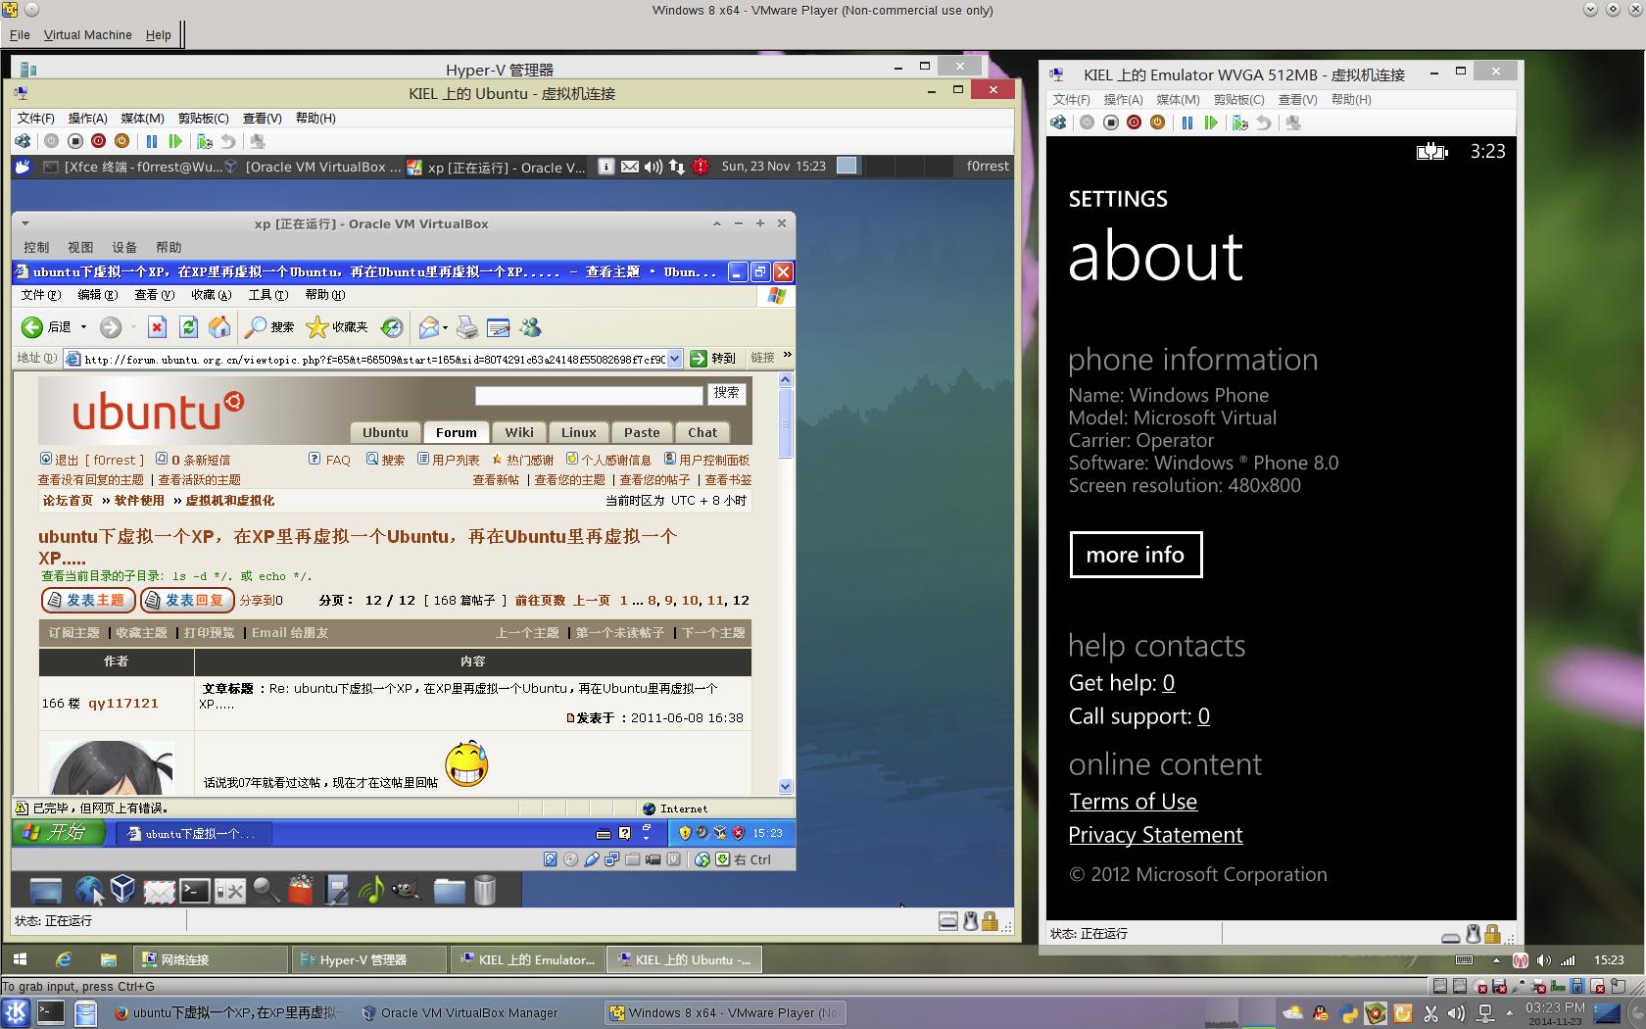Open 工具(T) menu in Internet Explorer
The width and height of the screenshot is (1646, 1029).
(x=268, y=294)
